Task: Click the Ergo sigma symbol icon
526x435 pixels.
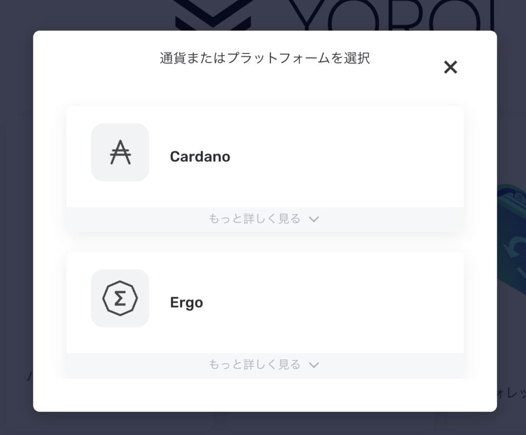Action: pos(120,298)
